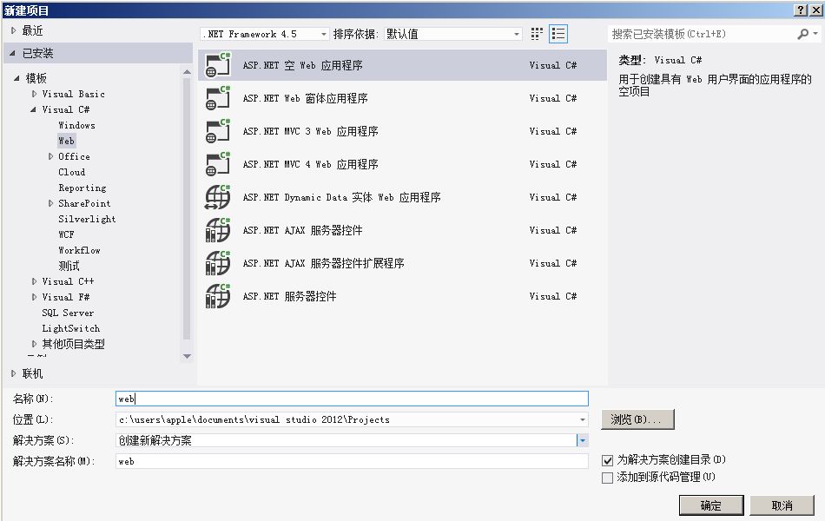Image resolution: width=825 pixels, height=521 pixels.
Task: Open the help question mark button
Action: pos(800,10)
